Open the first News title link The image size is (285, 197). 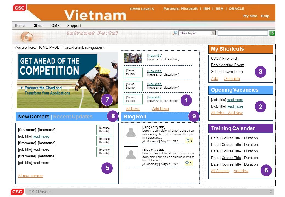point(155,56)
